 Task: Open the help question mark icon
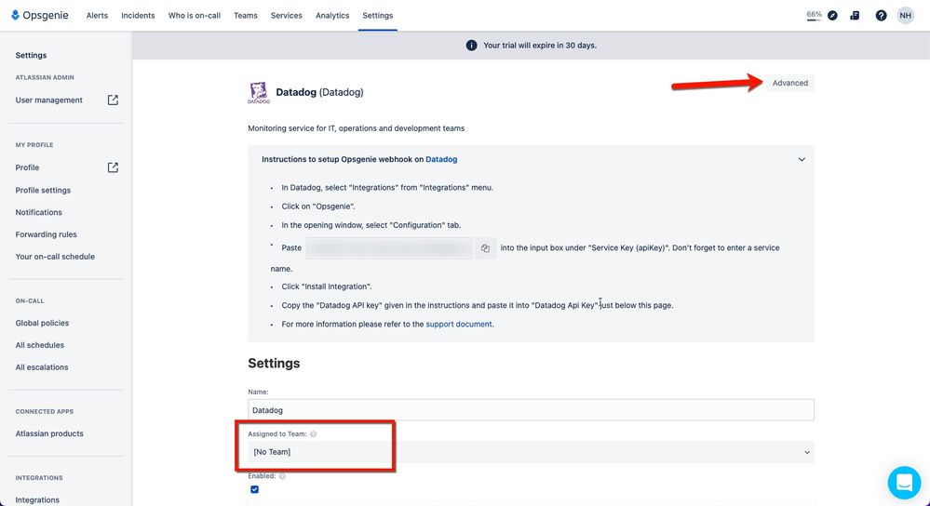[x=882, y=16]
